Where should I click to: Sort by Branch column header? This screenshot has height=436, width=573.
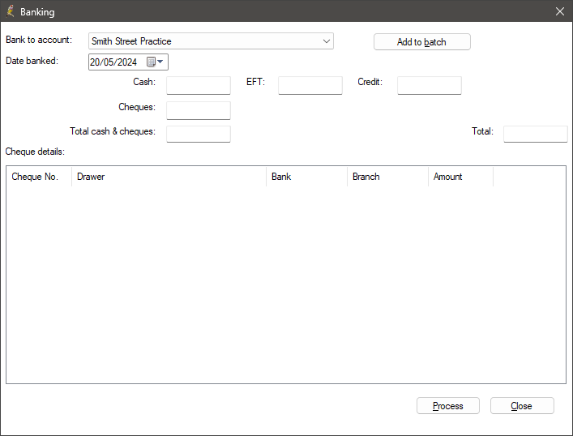click(x=387, y=177)
